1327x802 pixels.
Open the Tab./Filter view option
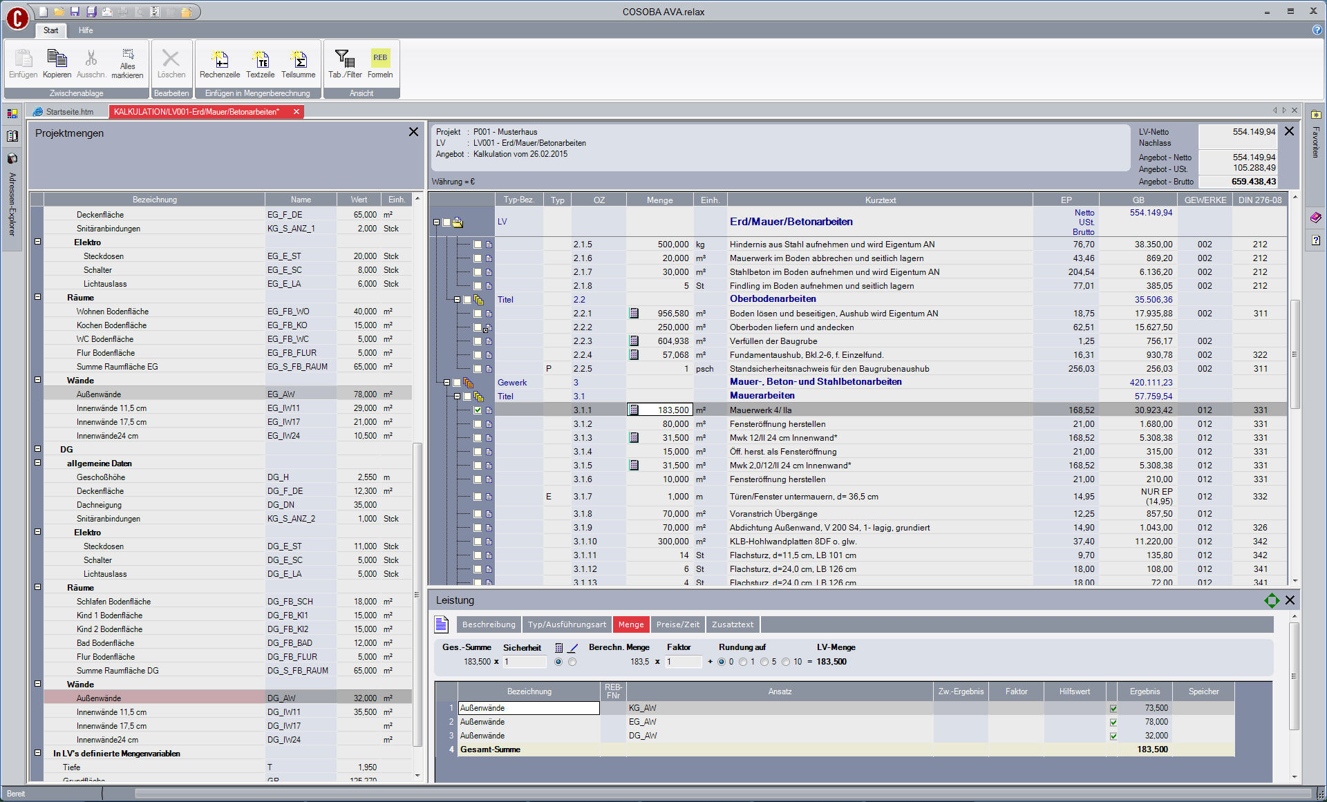tap(345, 64)
